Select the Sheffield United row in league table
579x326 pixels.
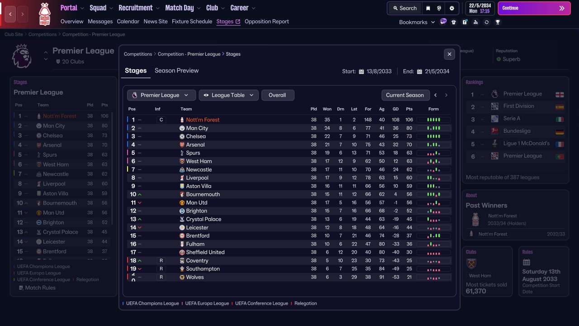tap(289, 252)
